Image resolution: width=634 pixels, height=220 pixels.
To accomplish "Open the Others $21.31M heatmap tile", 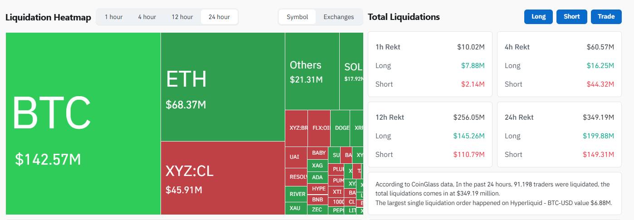I will pos(312,71).
